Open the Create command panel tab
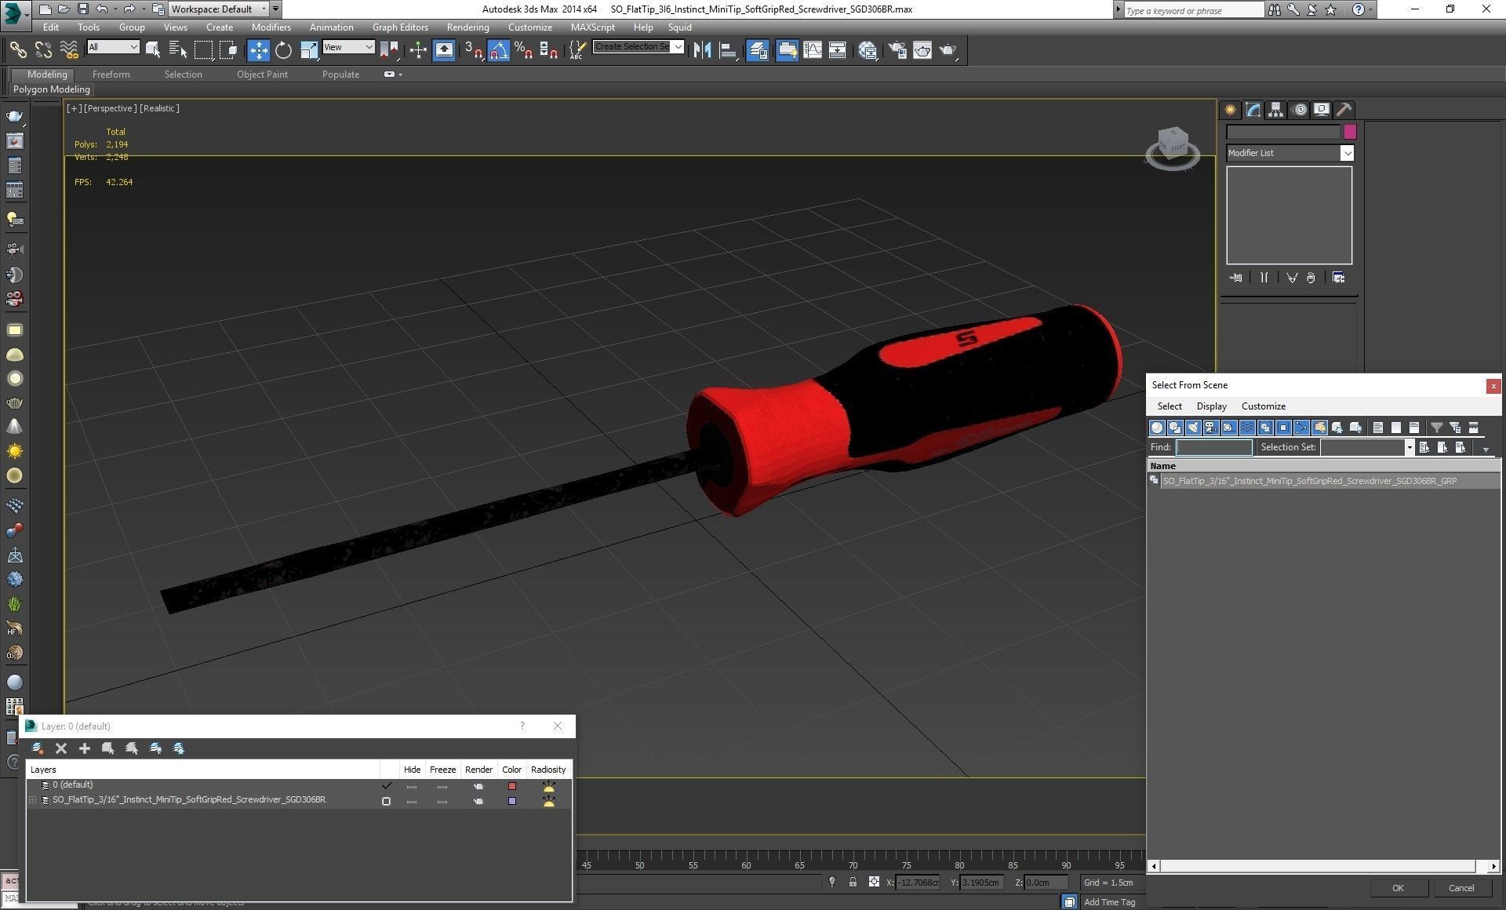Image resolution: width=1506 pixels, height=910 pixels. tap(1230, 110)
